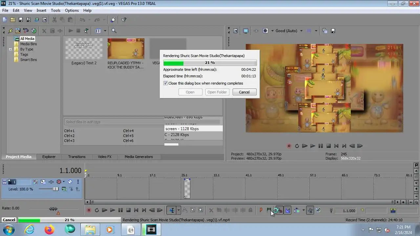420x236 pixels.
Task: Click the preview Split Screen View icon
Action: tap(265, 31)
